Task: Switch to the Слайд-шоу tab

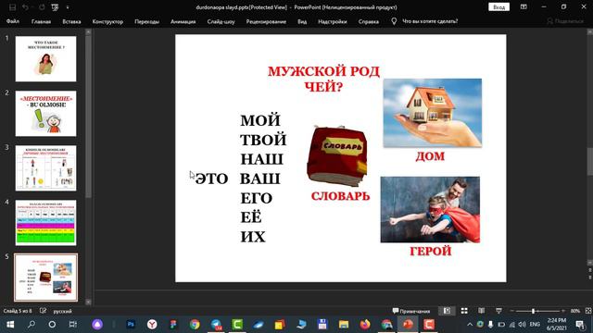Action: (221, 21)
